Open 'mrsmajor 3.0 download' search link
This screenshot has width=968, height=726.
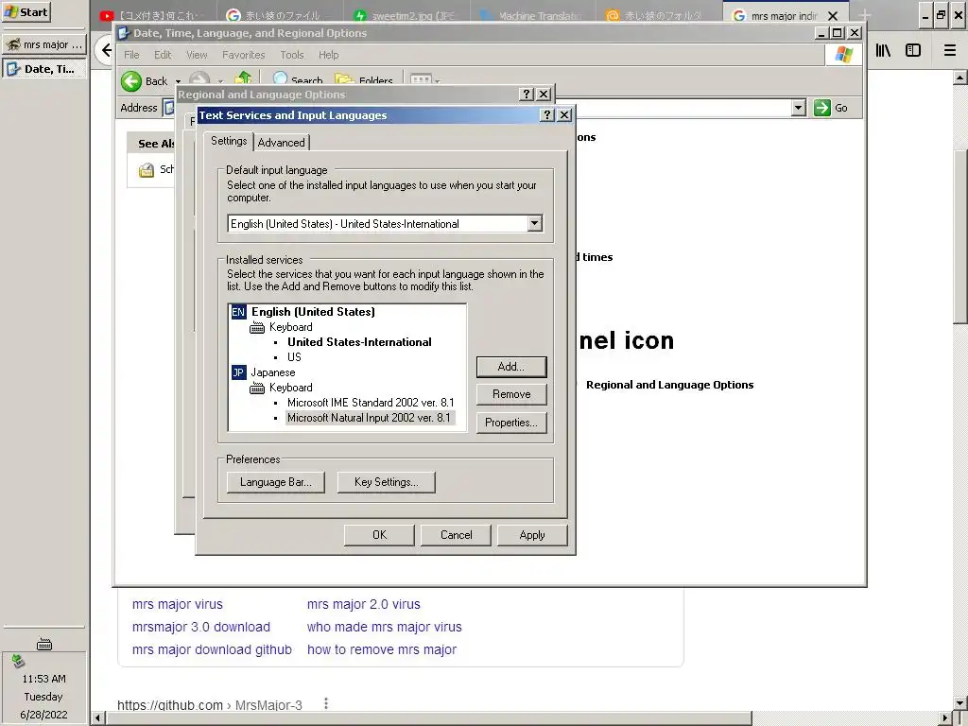[201, 628]
